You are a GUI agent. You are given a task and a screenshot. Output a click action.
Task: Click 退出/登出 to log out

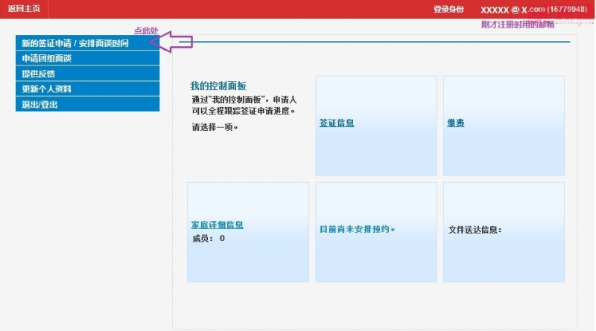click(39, 105)
